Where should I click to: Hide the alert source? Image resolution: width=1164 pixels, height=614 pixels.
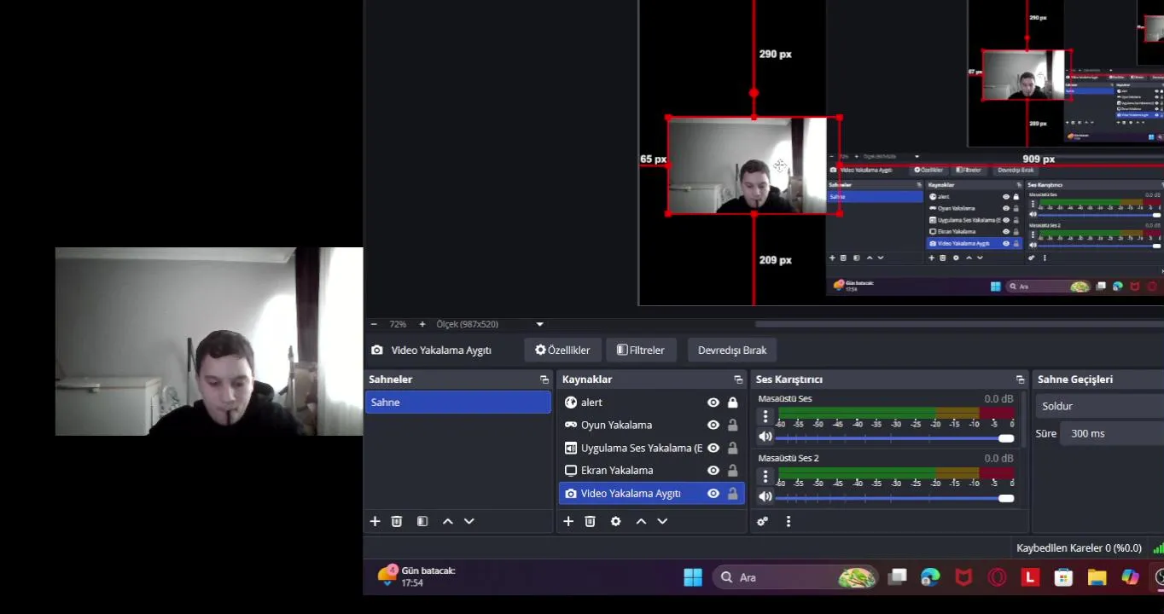[713, 403]
